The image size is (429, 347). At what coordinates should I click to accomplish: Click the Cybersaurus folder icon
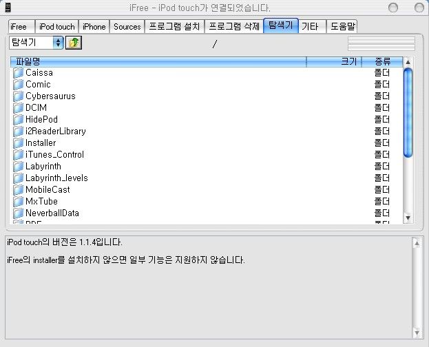click(x=19, y=96)
